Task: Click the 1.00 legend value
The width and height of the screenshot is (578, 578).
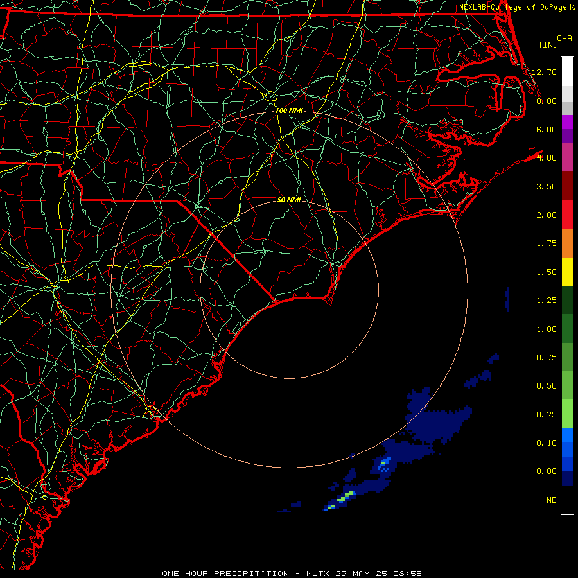Action: 547,329
